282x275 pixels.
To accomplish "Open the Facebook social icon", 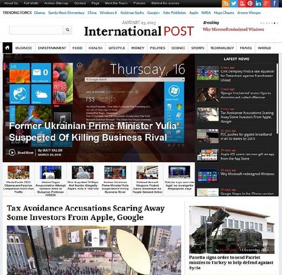I will pos(274,3).
